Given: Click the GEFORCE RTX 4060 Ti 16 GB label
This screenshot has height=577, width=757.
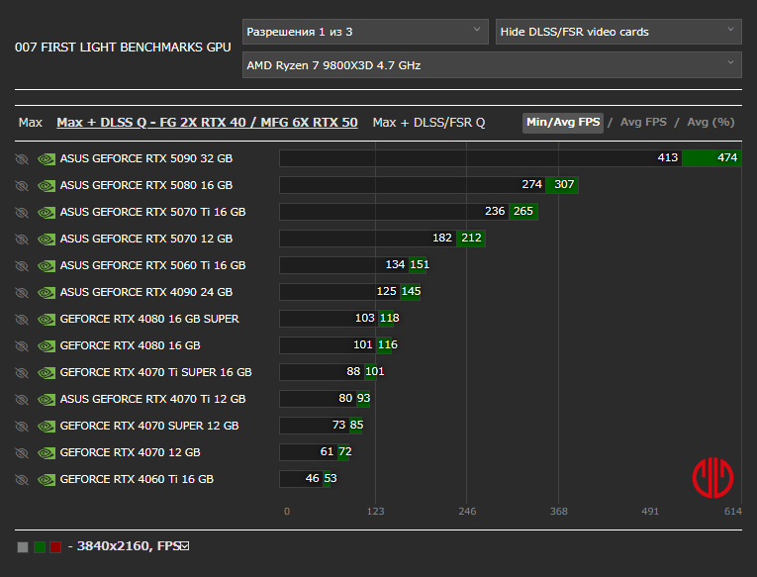Looking at the screenshot, I should (137, 479).
